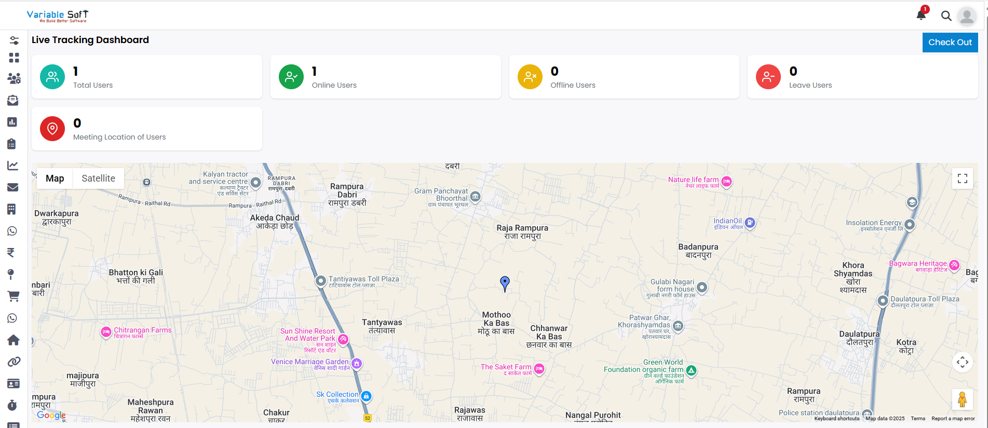Click the Kalyan tractor service centre marker
The width and height of the screenshot is (988, 428).
pos(255,183)
